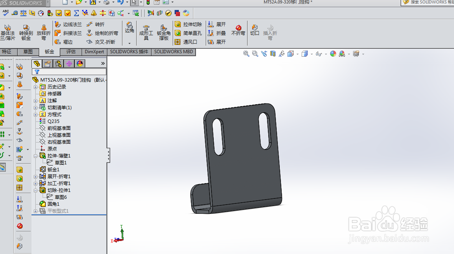Select the 钣金1 sheet metal feature

[50, 170]
